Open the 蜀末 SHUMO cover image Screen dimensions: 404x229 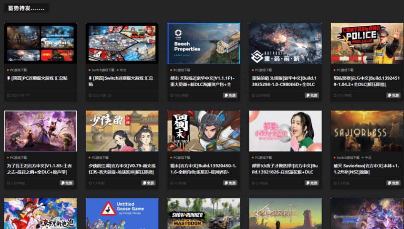tap(204, 131)
